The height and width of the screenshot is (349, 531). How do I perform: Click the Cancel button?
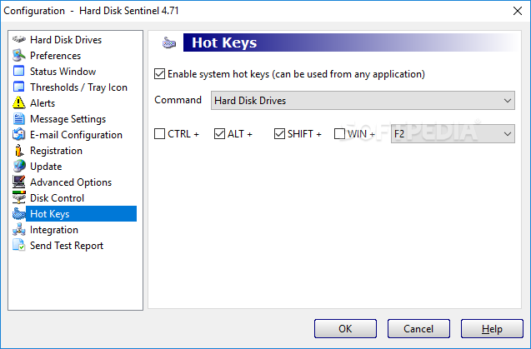(x=418, y=329)
